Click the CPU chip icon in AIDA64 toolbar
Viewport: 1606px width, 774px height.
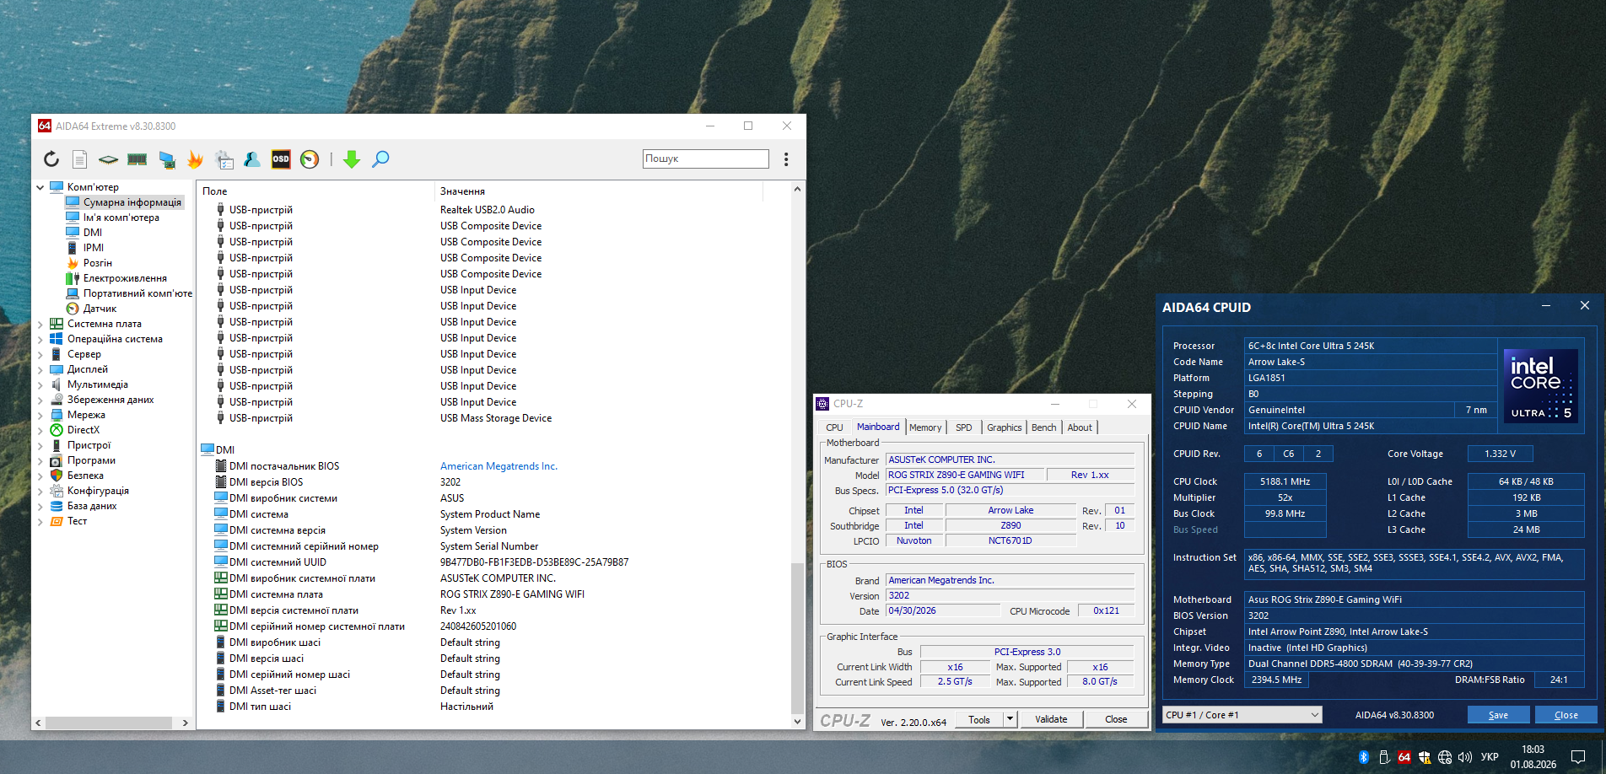(x=108, y=159)
